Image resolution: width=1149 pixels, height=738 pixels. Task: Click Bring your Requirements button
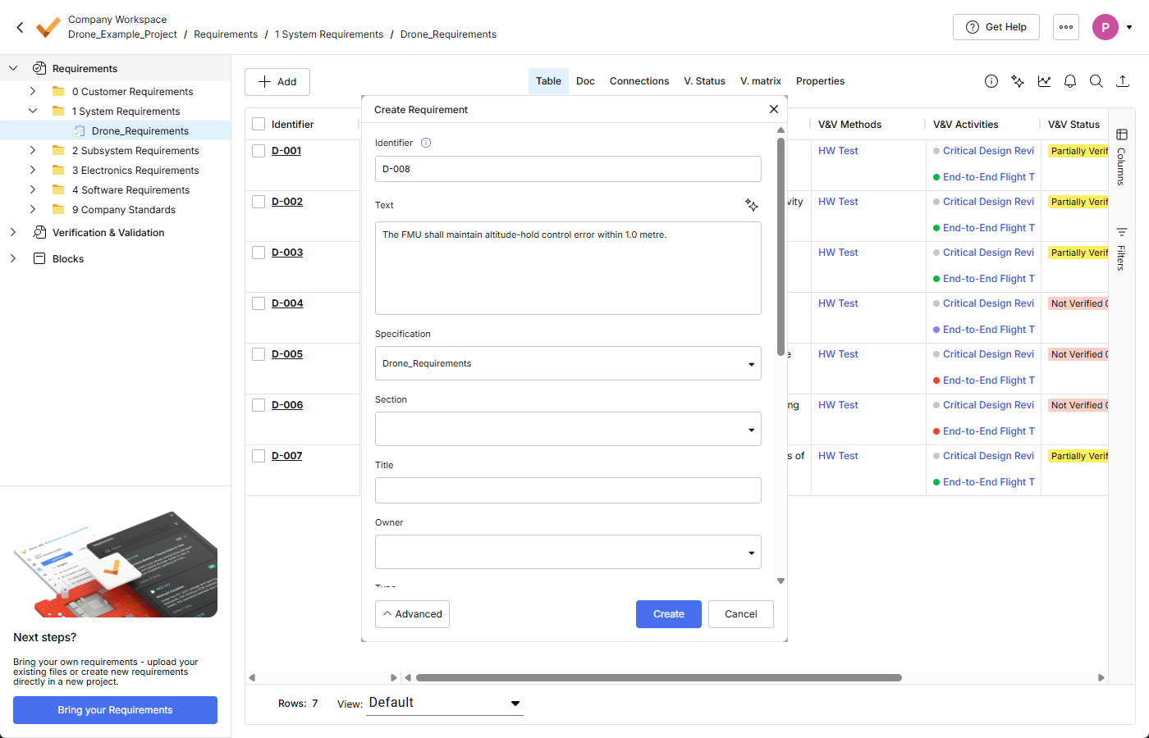coord(115,710)
